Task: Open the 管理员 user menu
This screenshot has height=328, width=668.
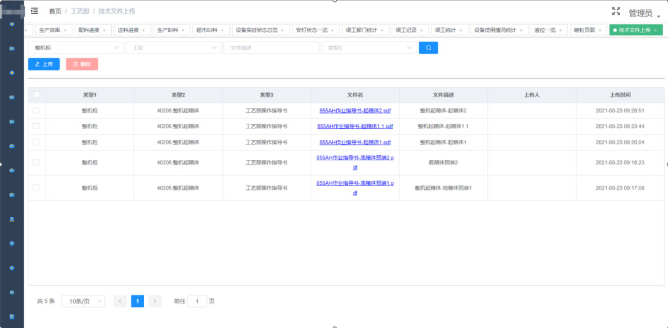Action: (643, 13)
